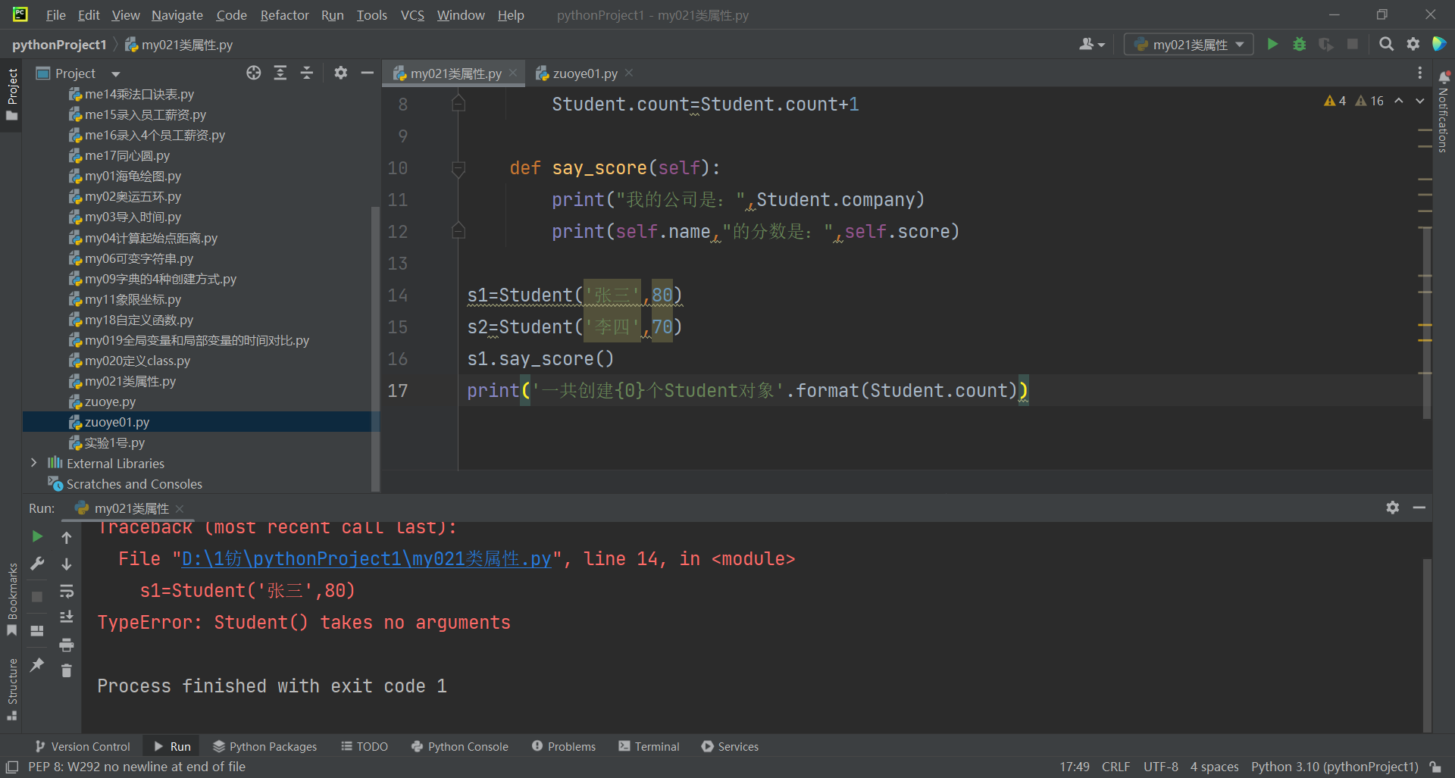1455x778 pixels.
Task: Select my020定义class.py in project tree
Action: [x=137, y=361]
